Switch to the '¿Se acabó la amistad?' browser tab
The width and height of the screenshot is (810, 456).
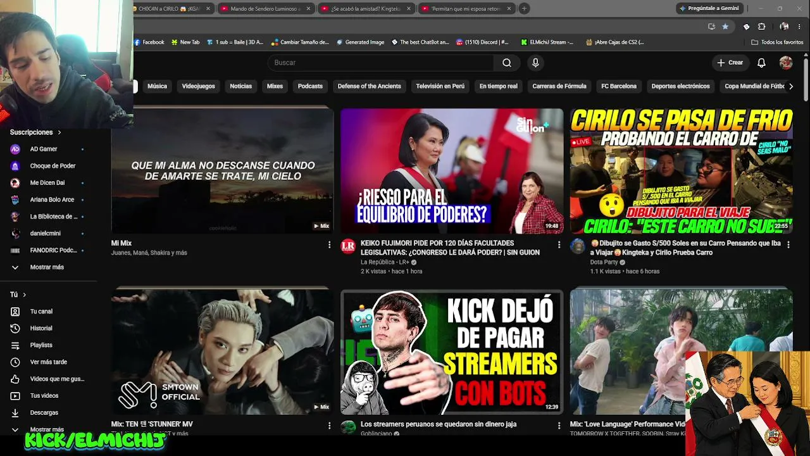click(365, 9)
